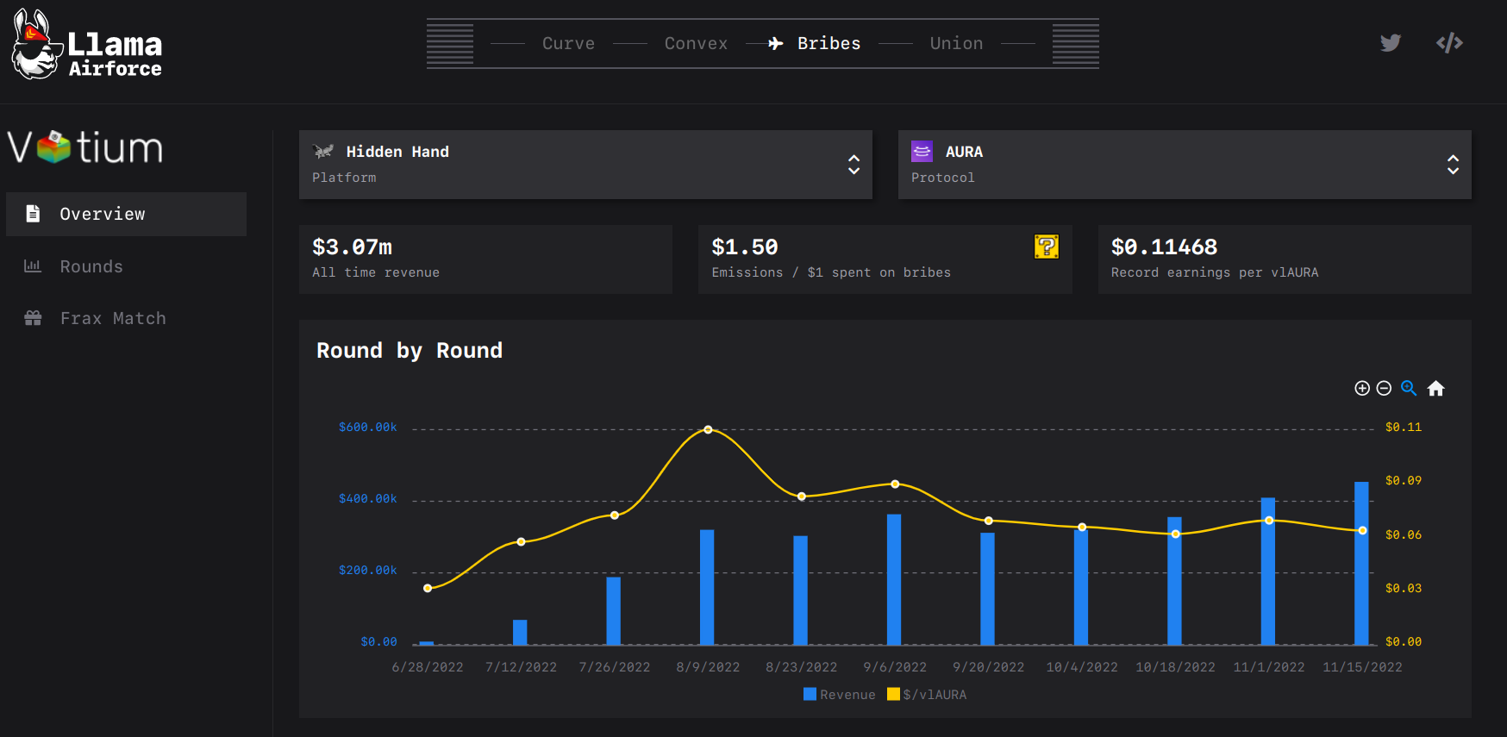1507x737 pixels.
Task: Toggle the $/vlAURA legend series
Action: pos(927,695)
